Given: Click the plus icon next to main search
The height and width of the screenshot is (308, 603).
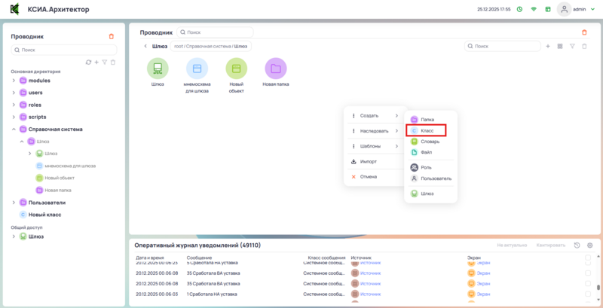Looking at the screenshot, I should (x=547, y=47).
